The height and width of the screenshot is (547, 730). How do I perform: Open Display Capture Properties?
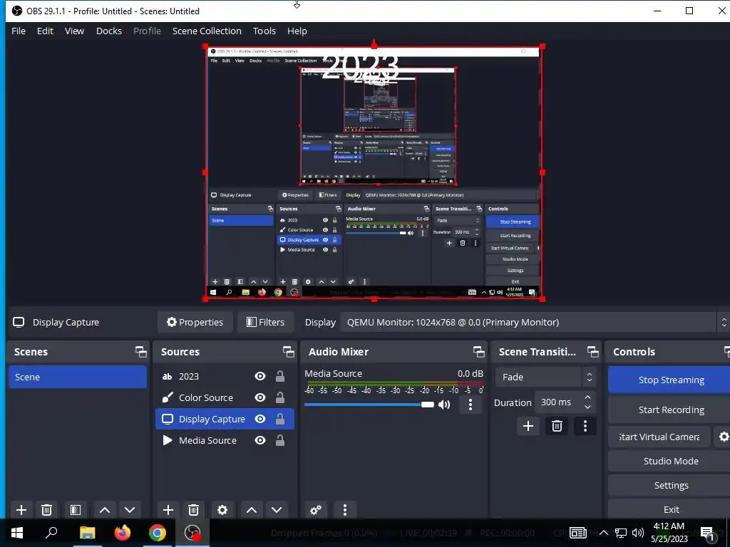coord(195,323)
